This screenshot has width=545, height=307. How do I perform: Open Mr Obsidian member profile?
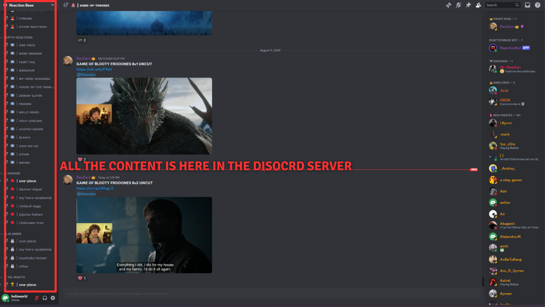tap(513, 69)
